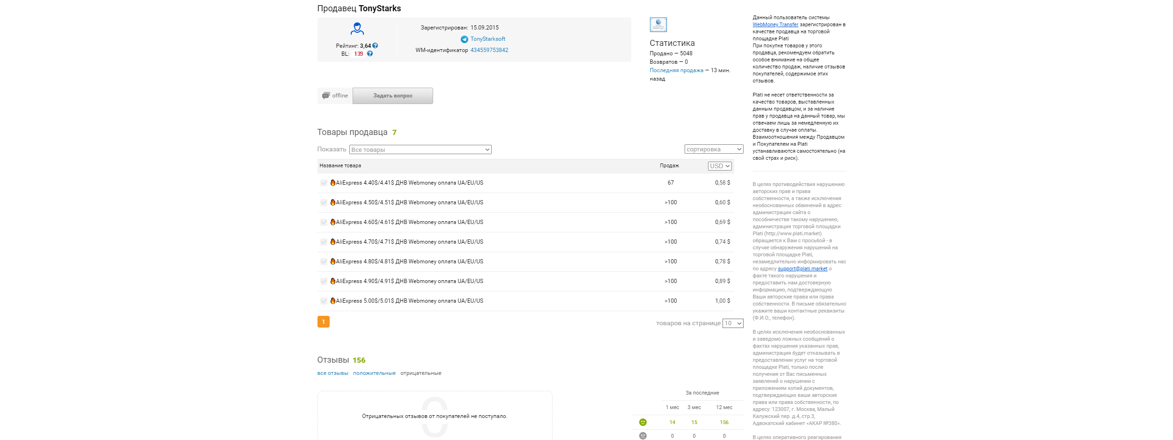Tick the checkbox for AliExpress 5.00$/5.01$ item
The height and width of the screenshot is (440, 1173).
pyautogui.click(x=324, y=301)
